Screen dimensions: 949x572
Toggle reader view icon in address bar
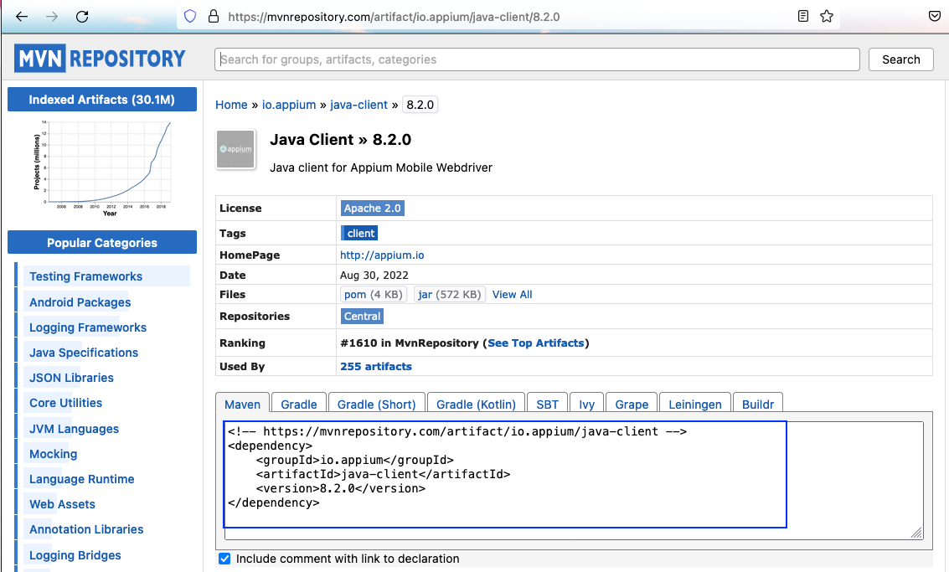tap(803, 17)
